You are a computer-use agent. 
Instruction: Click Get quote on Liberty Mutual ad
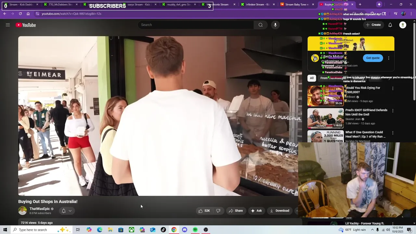(373, 58)
